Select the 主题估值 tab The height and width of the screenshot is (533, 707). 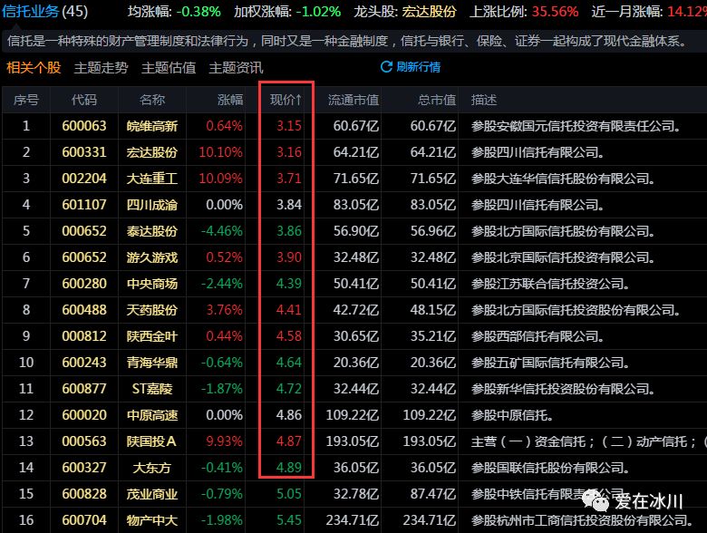(x=169, y=68)
